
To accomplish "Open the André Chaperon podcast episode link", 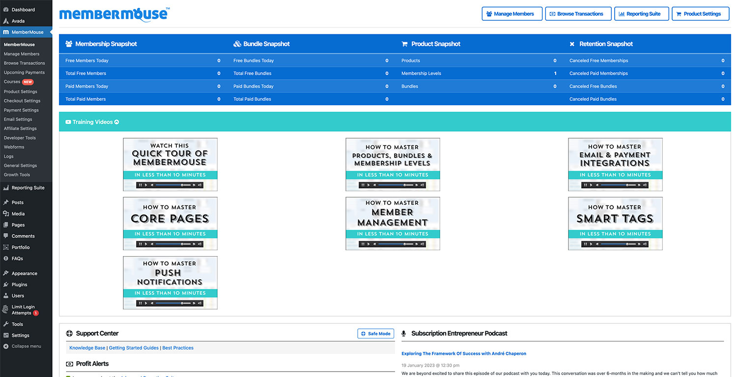I will tap(464, 353).
